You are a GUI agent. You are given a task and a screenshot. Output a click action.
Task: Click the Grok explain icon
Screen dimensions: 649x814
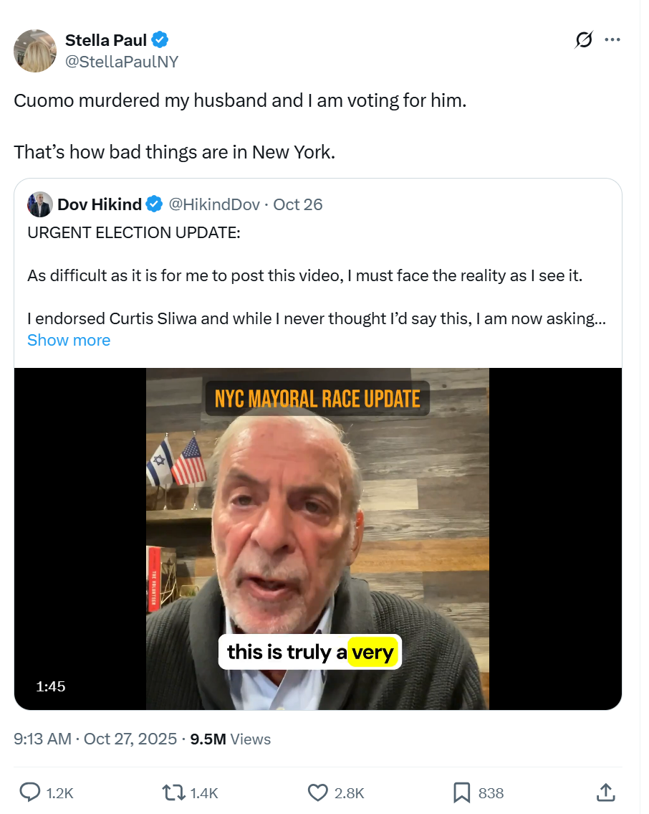[x=584, y=40]
